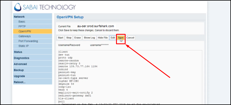231x105 pixels.
Task: Select the OpenVPN sidebar item
Action: click(33, 31)
